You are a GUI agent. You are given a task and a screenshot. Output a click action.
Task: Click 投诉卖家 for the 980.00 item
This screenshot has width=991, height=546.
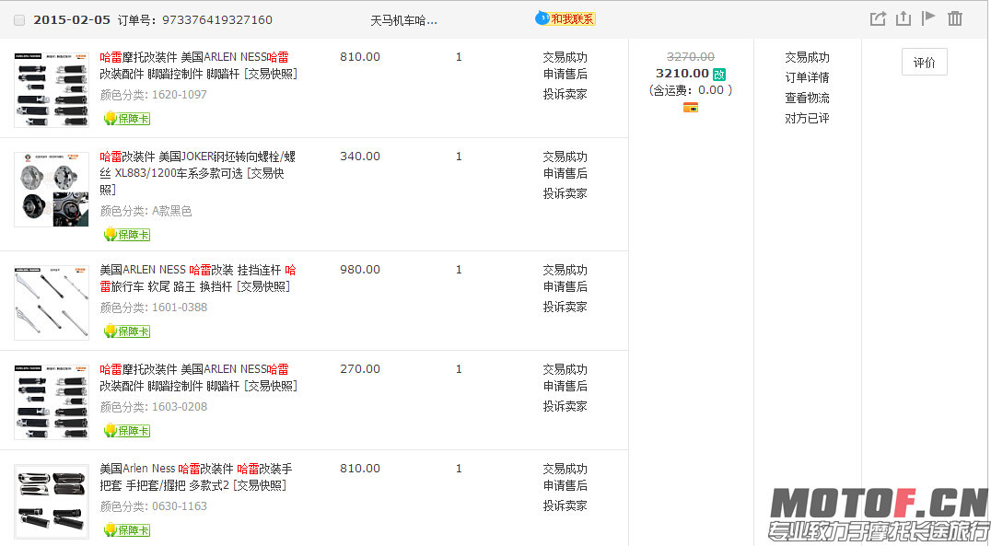click(x=565, y=307)
